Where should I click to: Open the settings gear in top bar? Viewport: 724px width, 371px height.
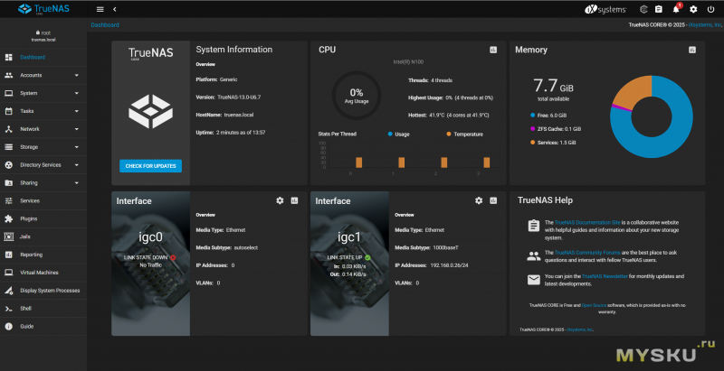click(x=693, y=9)
